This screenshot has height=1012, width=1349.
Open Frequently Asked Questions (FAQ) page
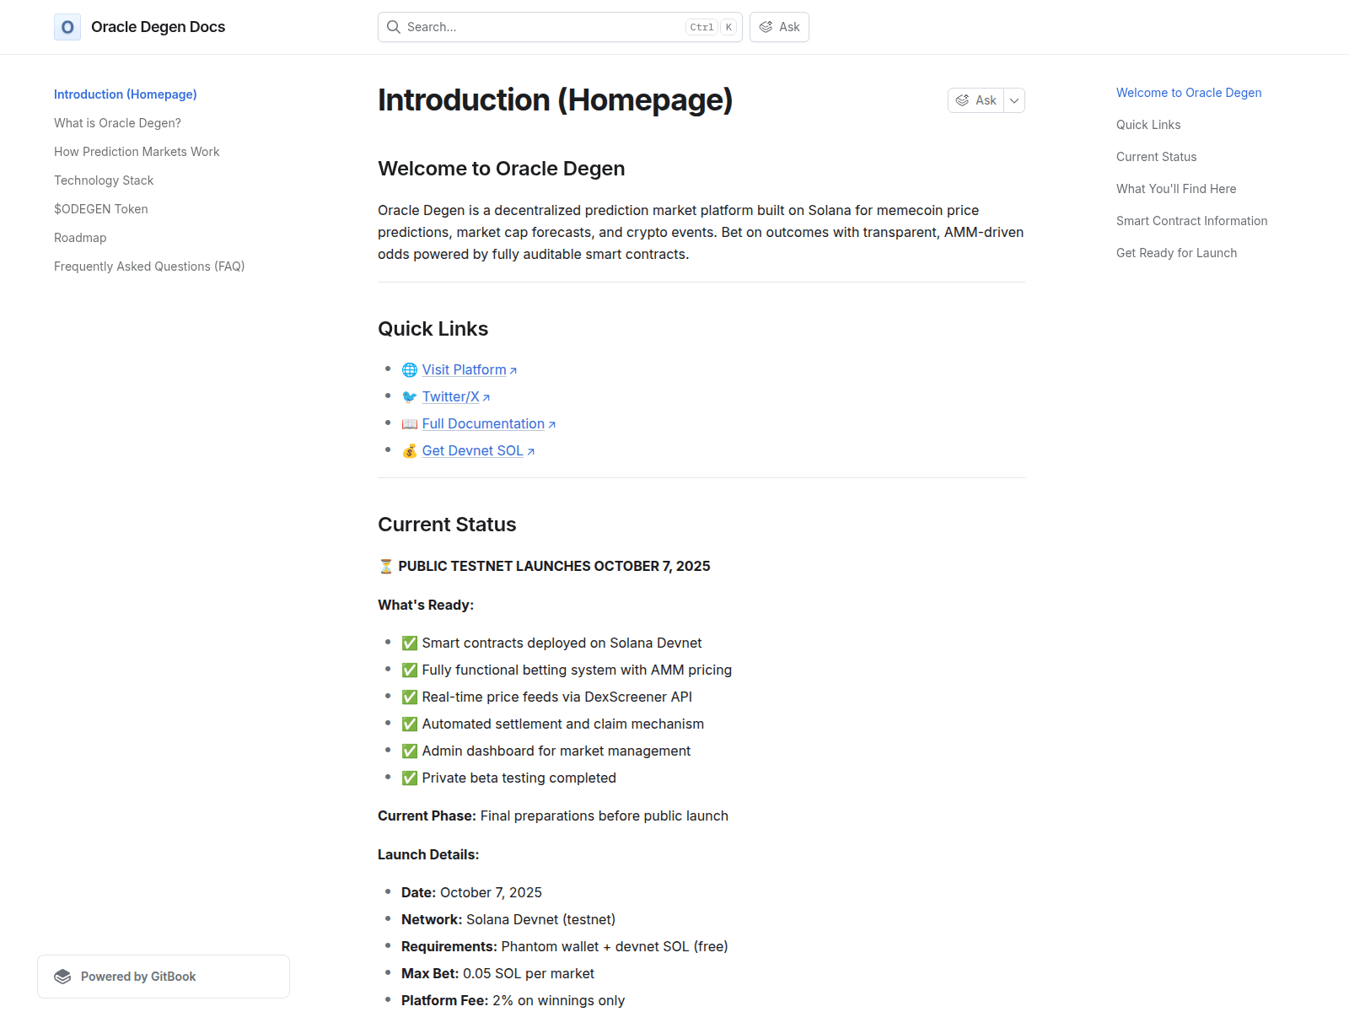click(x=149, y=266)
